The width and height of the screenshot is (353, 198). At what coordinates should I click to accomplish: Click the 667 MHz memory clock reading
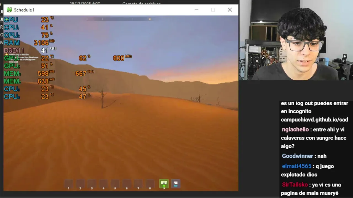point(85,73)
